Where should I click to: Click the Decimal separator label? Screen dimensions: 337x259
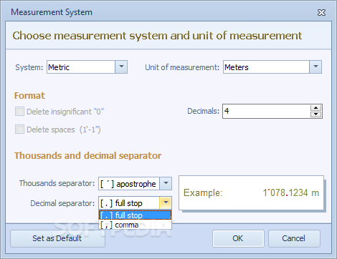pyautogui.click(x=62, y=203)
